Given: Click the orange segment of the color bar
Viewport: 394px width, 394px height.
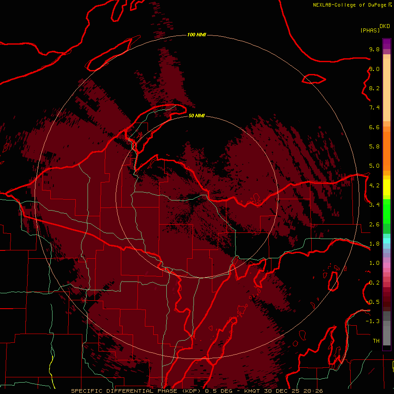Looking at the screenshot, I should pos(387,151).
